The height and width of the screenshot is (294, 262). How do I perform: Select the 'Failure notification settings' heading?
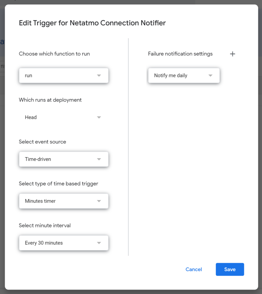pyautogui.click(x=180, y=54)
